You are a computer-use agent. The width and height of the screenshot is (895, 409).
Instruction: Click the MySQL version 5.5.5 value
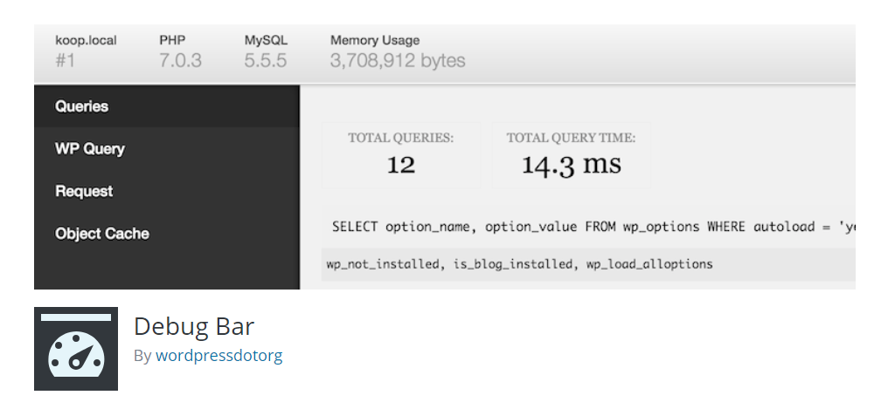(x=266, y=61)
